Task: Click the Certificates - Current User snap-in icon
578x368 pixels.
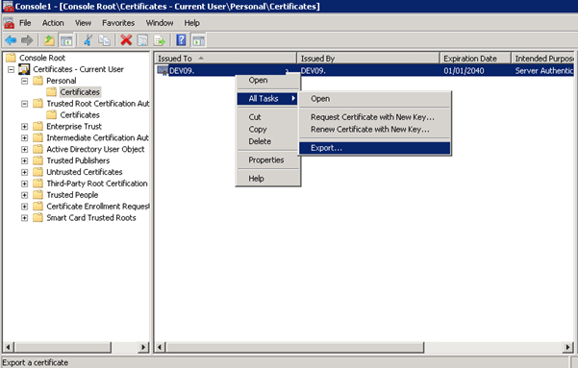Action: coord(24,69)
